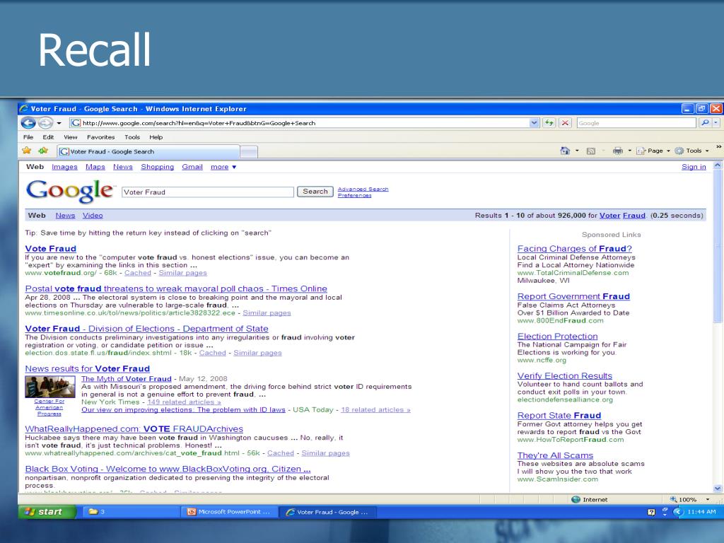Click the Sign in link
The height and width of the screenshot is (543, 724).
pyautogui.click(x=694, y=167)
